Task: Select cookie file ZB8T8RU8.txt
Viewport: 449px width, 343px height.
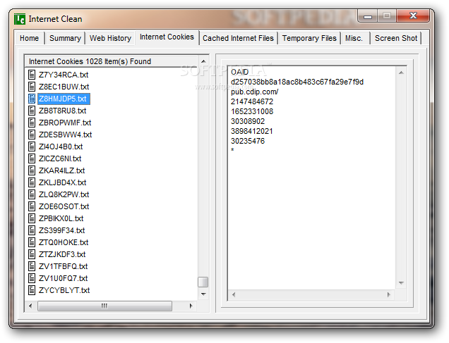Action: tap(62, 111)
